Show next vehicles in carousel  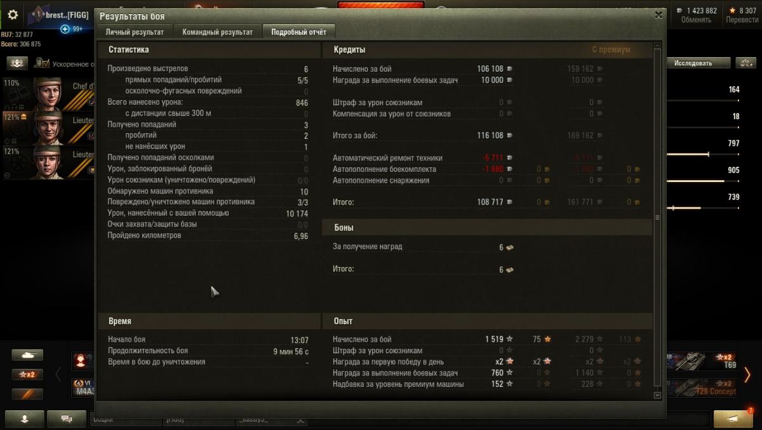click(x=747, y=374)
